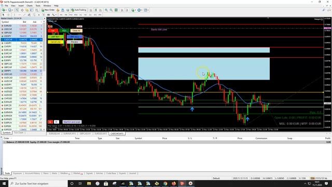Open the Windows Start menu
332x187 pixels.
[4, 183]
